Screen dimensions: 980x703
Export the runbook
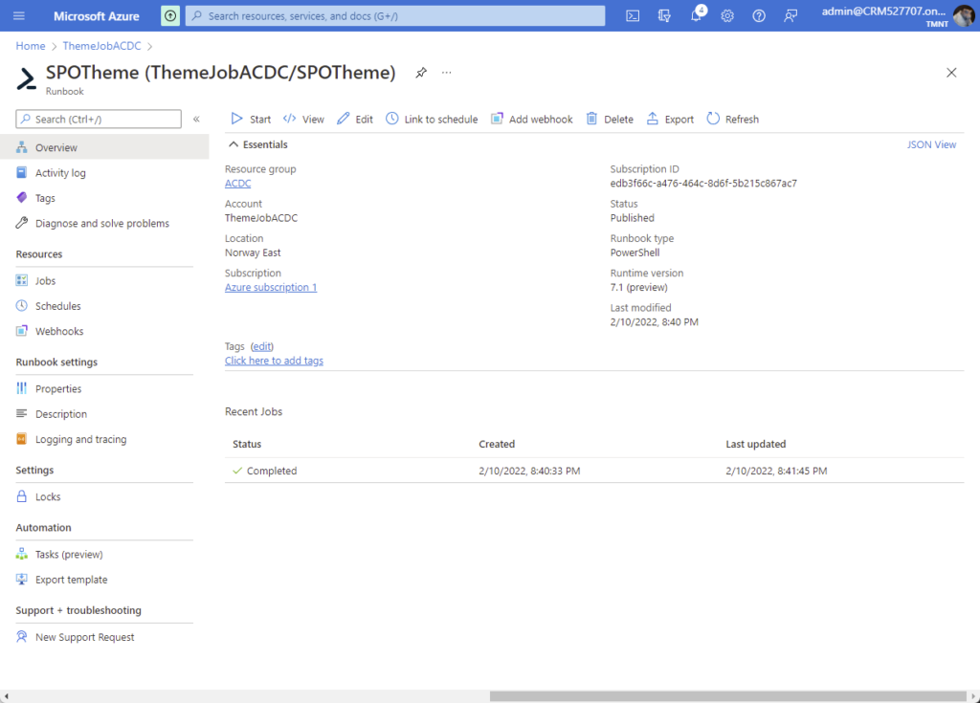pos(670,119)
